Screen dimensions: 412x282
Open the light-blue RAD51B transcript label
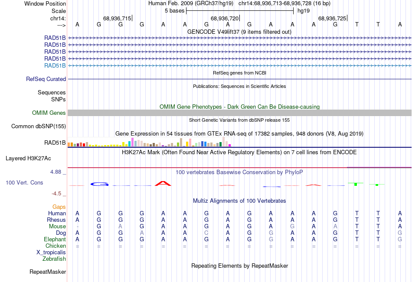coord(55,66)
